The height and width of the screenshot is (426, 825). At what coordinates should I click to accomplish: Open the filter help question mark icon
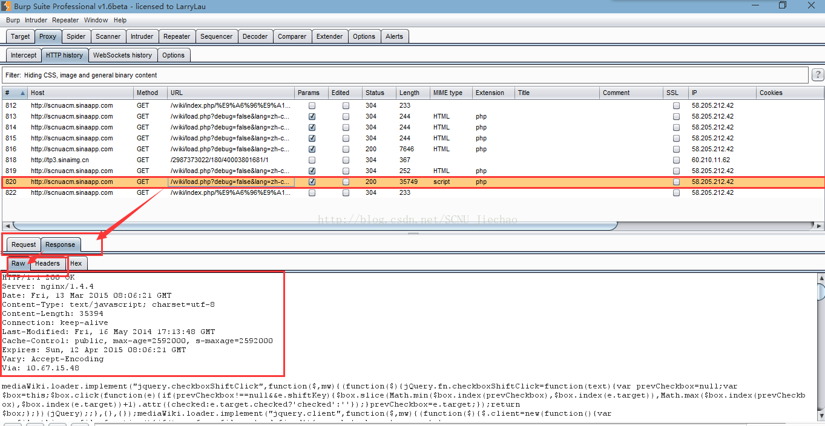coord(818,74)
